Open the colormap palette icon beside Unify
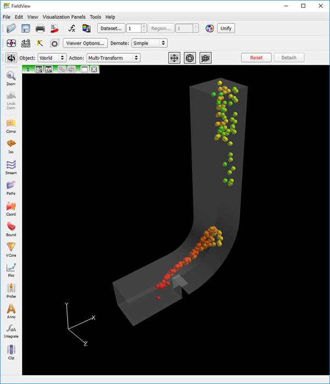Screen dimensions: 330x384 tap(209, 28)
